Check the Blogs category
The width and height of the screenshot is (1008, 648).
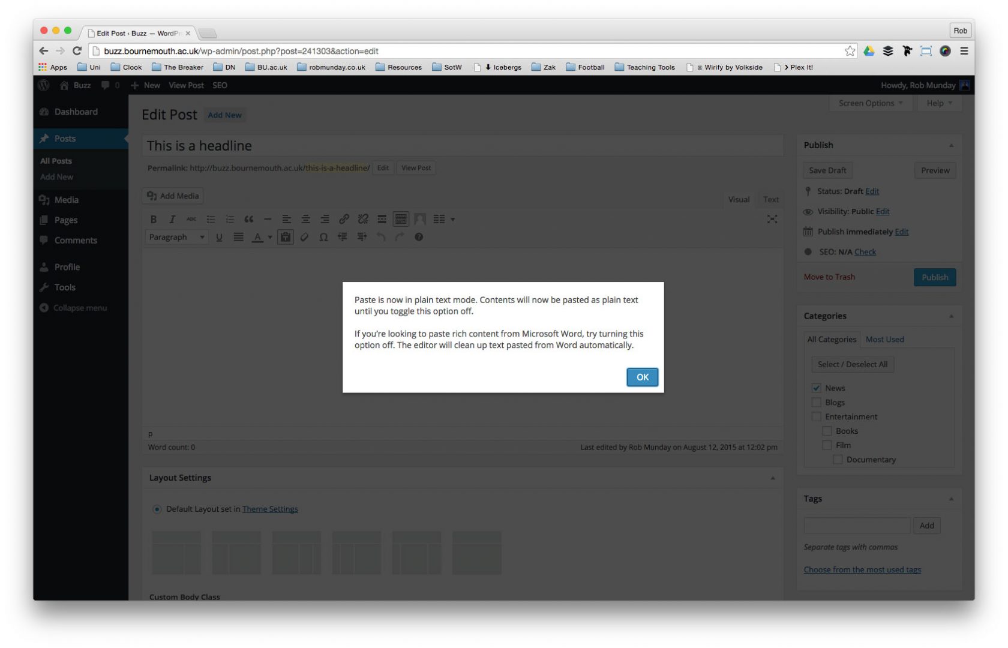click(x=816, y=402)
